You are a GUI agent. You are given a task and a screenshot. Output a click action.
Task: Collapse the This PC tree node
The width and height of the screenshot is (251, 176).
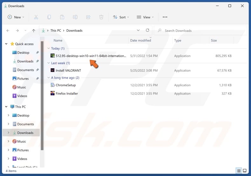[x=6, y=107]
